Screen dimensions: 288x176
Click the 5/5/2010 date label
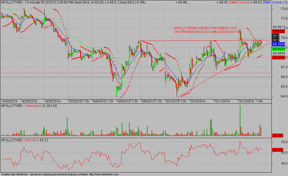[124, 101]
